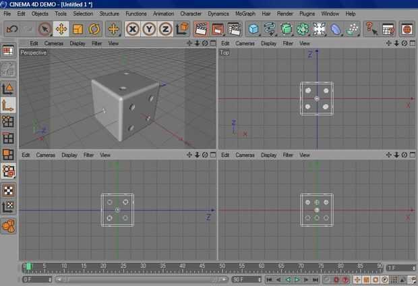
Task: Click the orange globe icon in toolbar
Action: point(407,29)
